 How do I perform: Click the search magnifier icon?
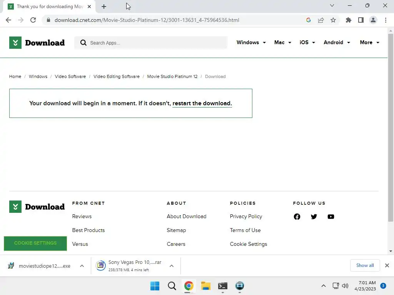(x=83, y=43)
